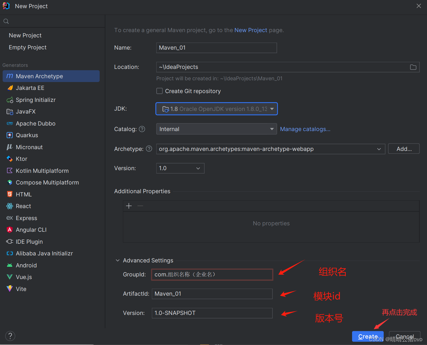This screenshot has height=345, width=427.
Task: Pick the Micronaut mu icon
Action: coord(10,147)
